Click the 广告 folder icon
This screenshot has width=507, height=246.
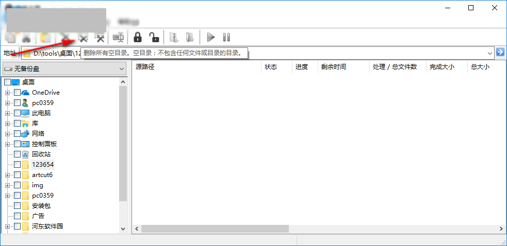[x=26, y=216]
